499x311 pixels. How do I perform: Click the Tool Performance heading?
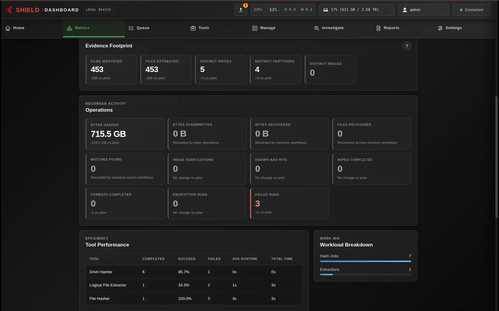[107, 245]
